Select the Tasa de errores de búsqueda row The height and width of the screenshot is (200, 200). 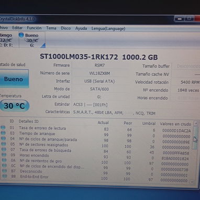click(x=96, y=151)
